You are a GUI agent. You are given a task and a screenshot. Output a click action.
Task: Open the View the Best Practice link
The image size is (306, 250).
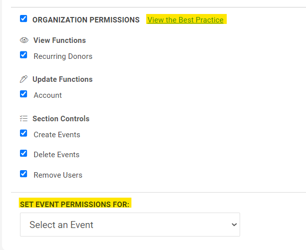[185, 20]
